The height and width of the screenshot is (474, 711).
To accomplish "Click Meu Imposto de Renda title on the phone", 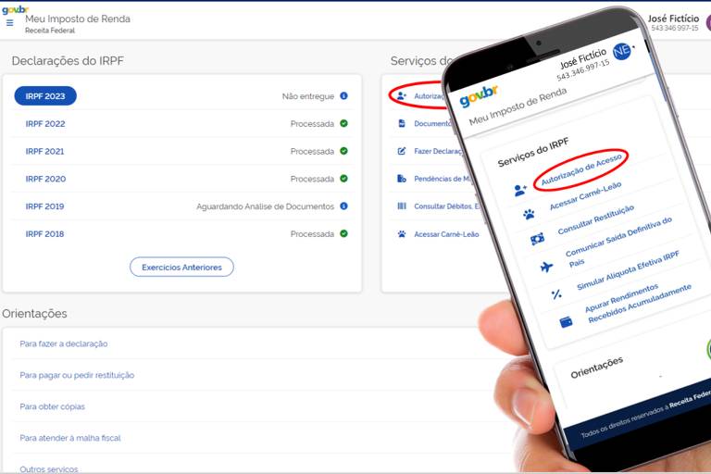I will point(518,106).
